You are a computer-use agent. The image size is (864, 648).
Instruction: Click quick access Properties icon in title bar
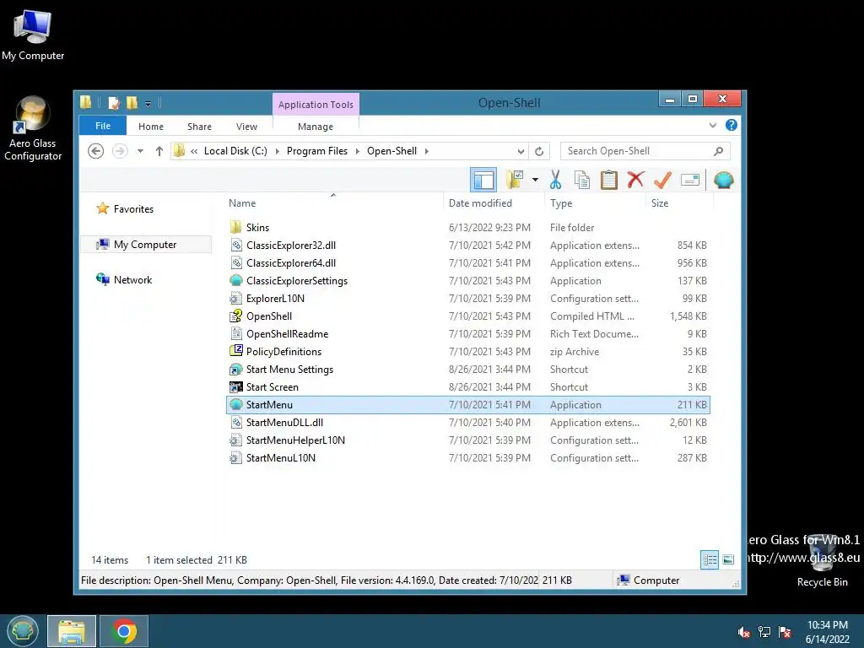tap(114, 102)
